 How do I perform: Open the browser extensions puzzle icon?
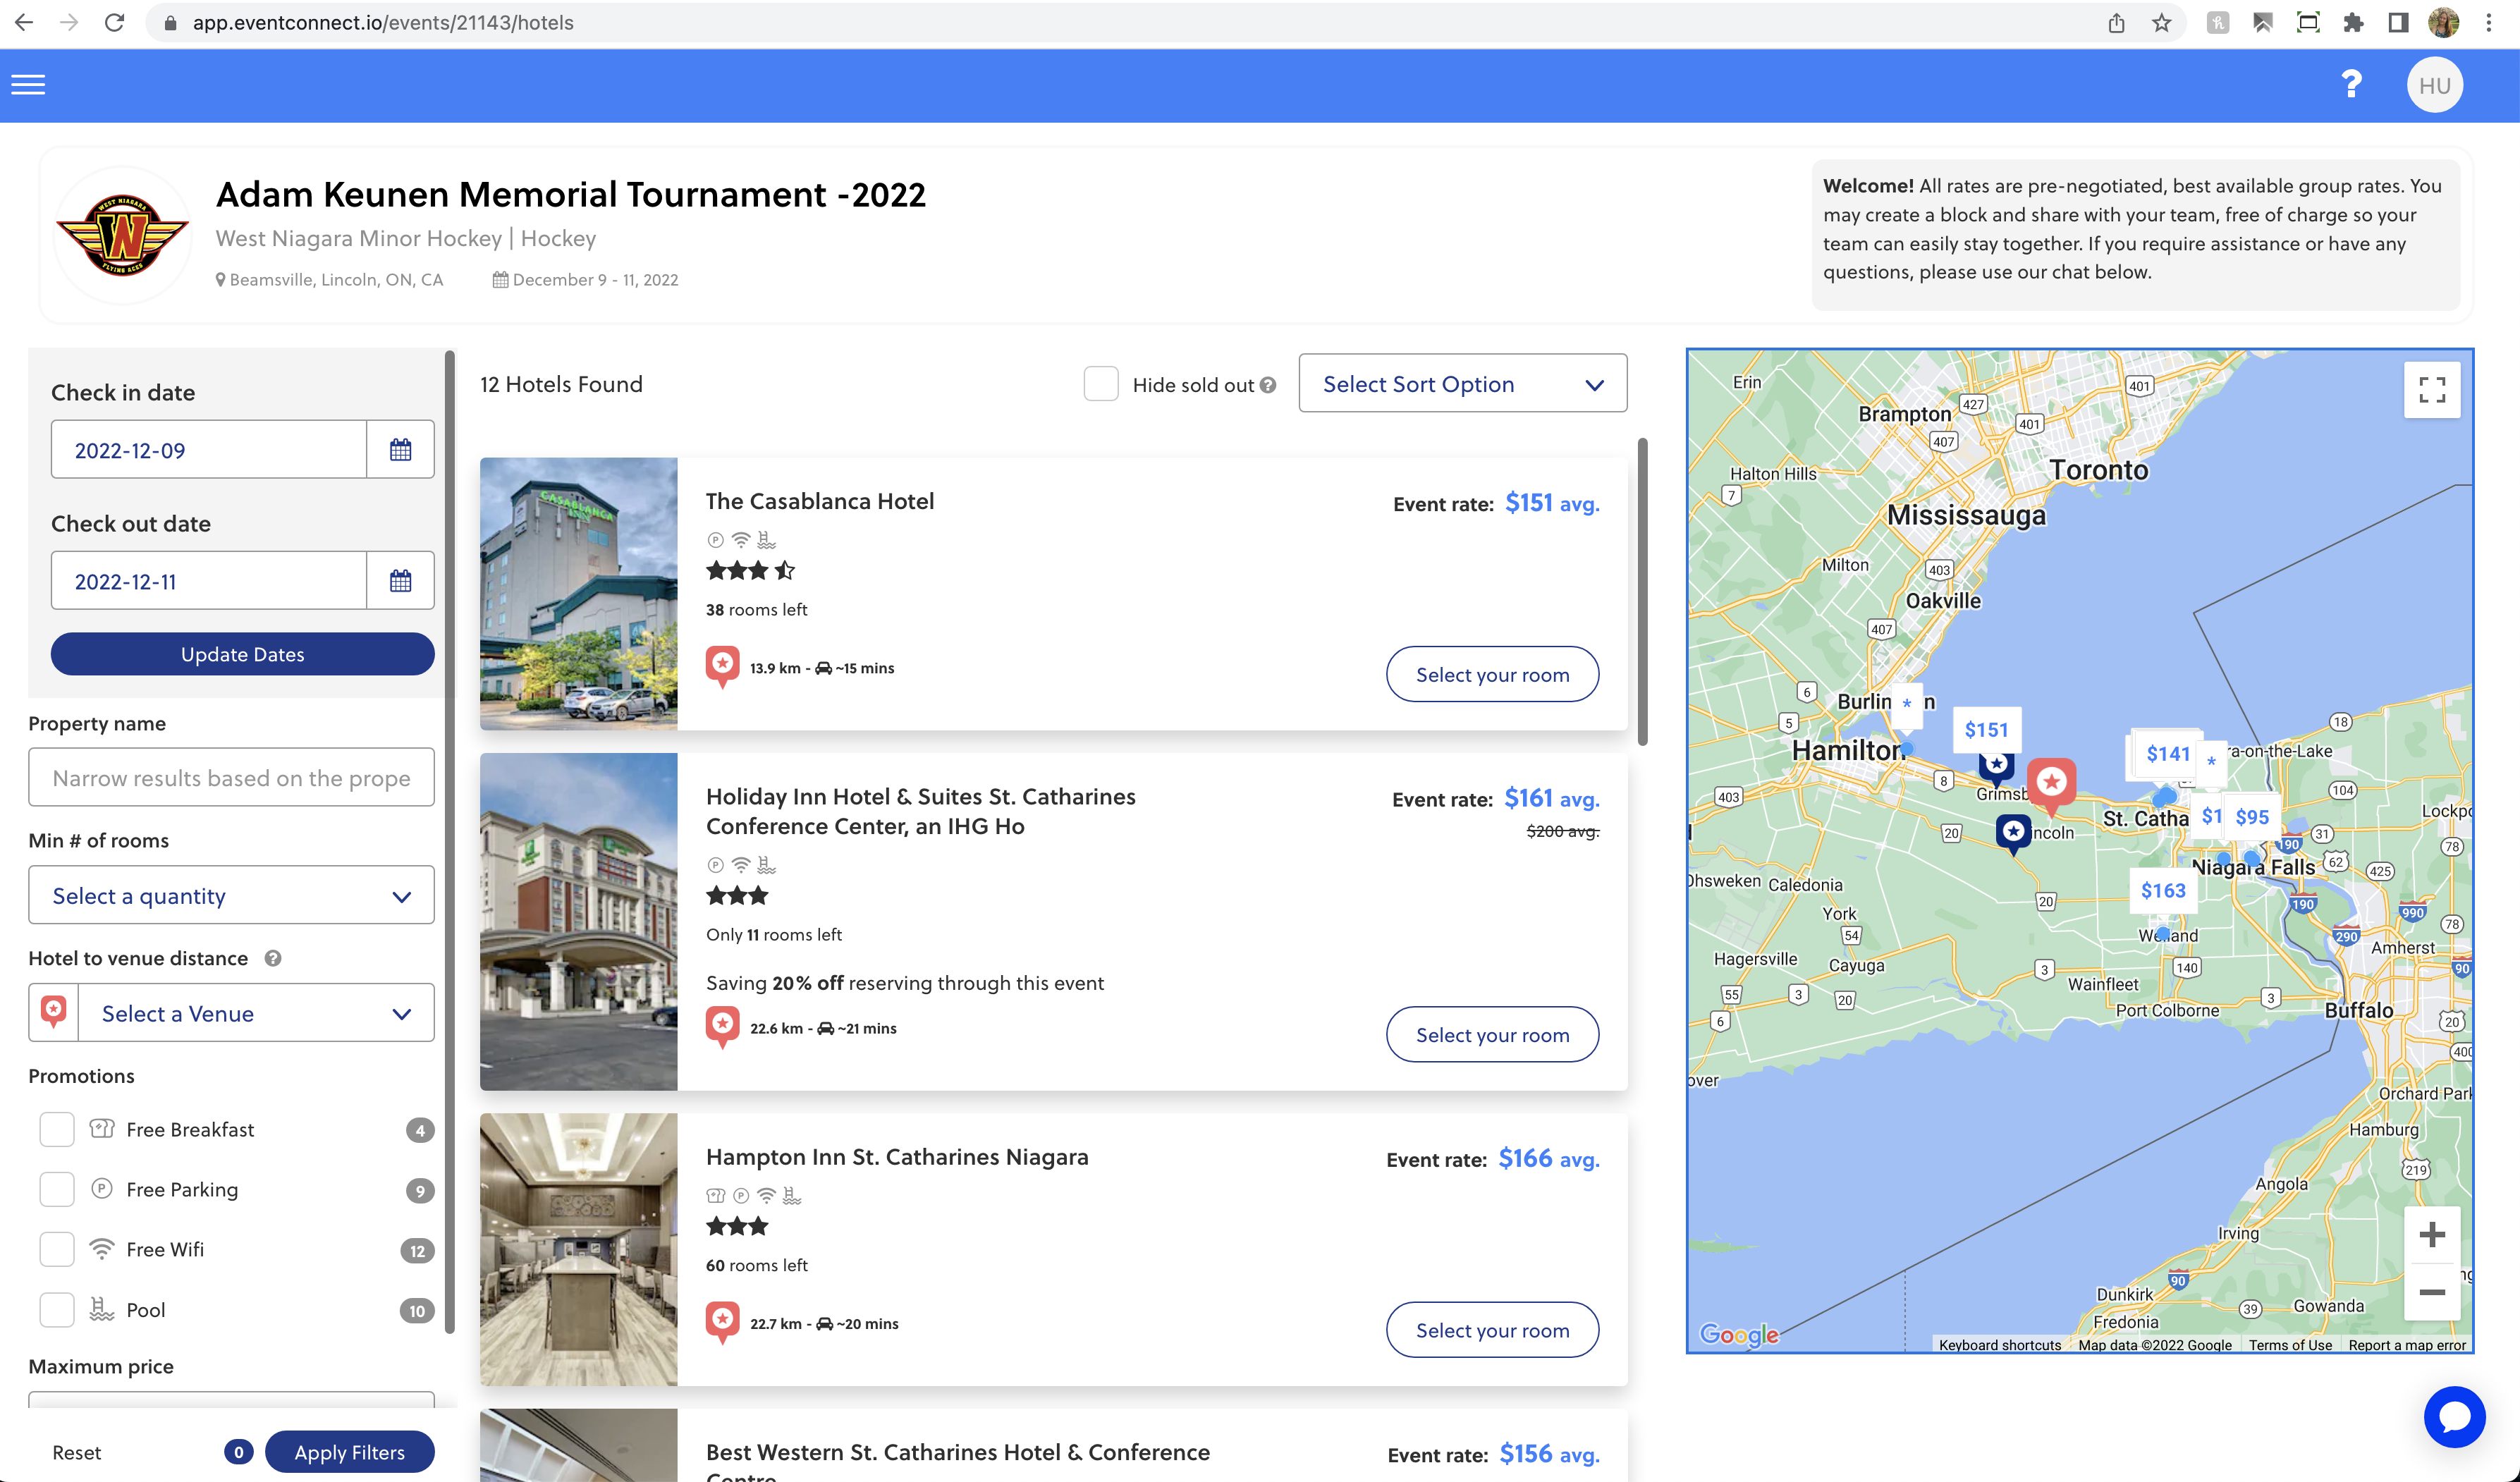pos(2353,22)
